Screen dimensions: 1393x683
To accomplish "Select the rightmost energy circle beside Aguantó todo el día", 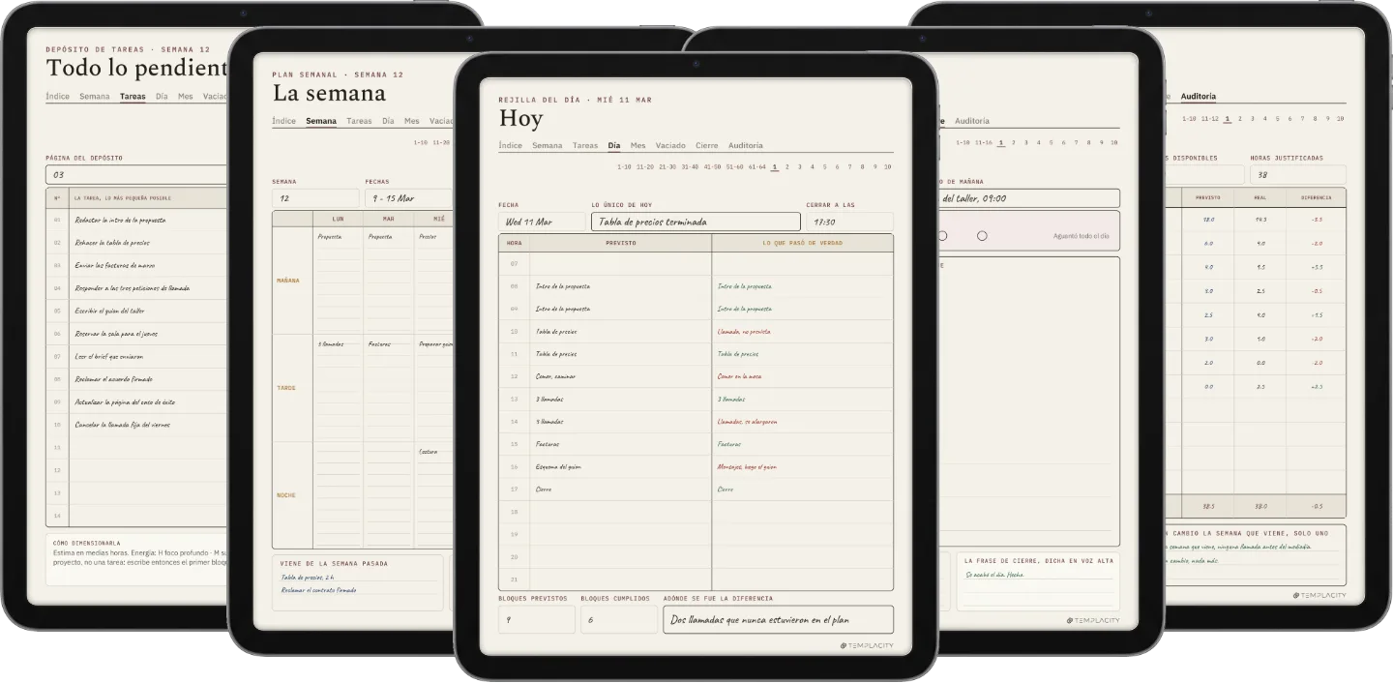I will 982,236.
